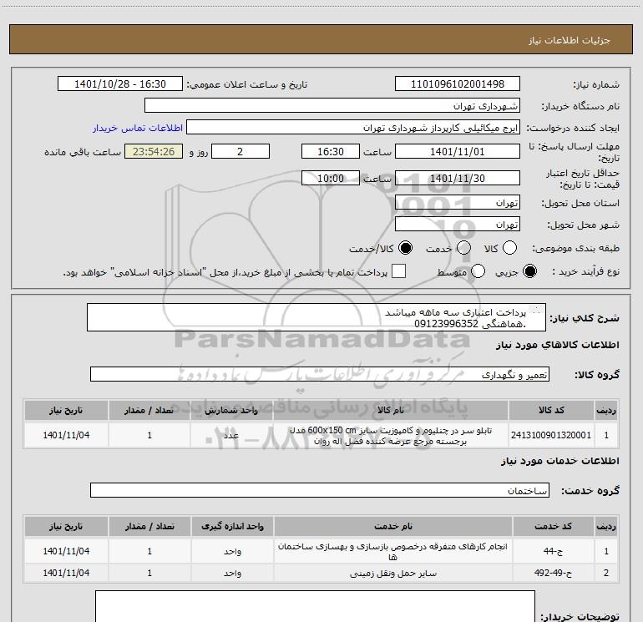This screenshot has width=643, height=622.
Task: Click the announcement date field 1401/10/28 - 16:30
Action: [x=120, y=84]
